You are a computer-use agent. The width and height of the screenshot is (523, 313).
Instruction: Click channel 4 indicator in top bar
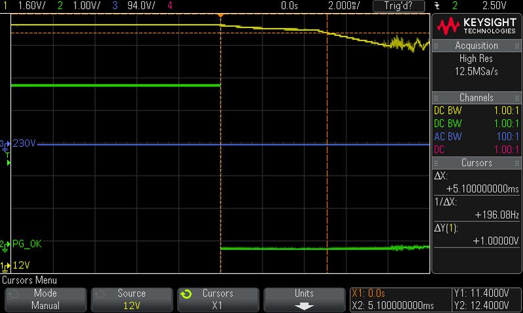(x=170, y=6)
